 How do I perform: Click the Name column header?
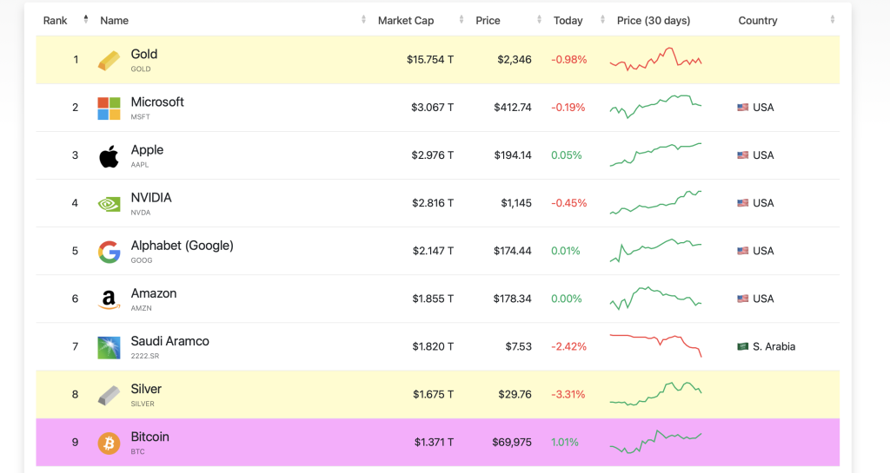click(x=114, y=20)
